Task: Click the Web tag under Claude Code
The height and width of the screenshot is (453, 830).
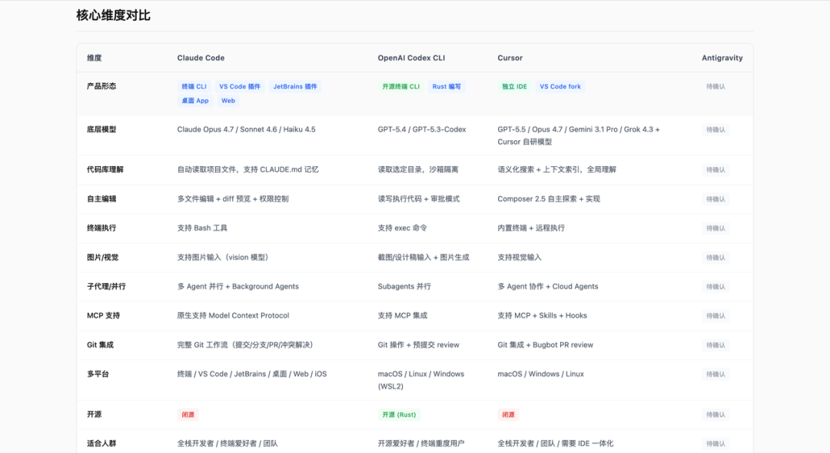Action: [228, 101]
